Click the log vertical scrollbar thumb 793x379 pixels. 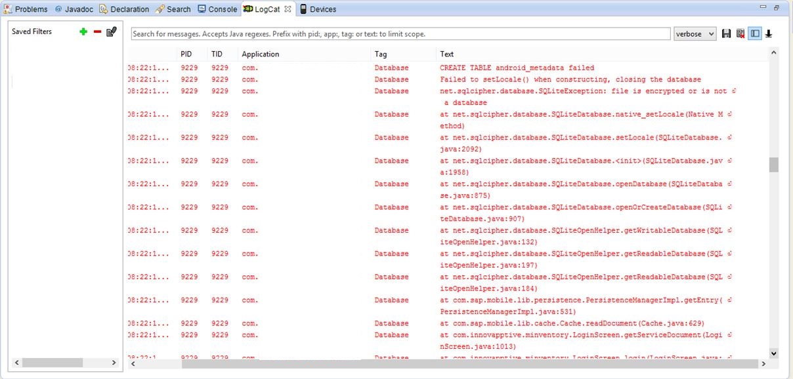[x=773, y=165]
